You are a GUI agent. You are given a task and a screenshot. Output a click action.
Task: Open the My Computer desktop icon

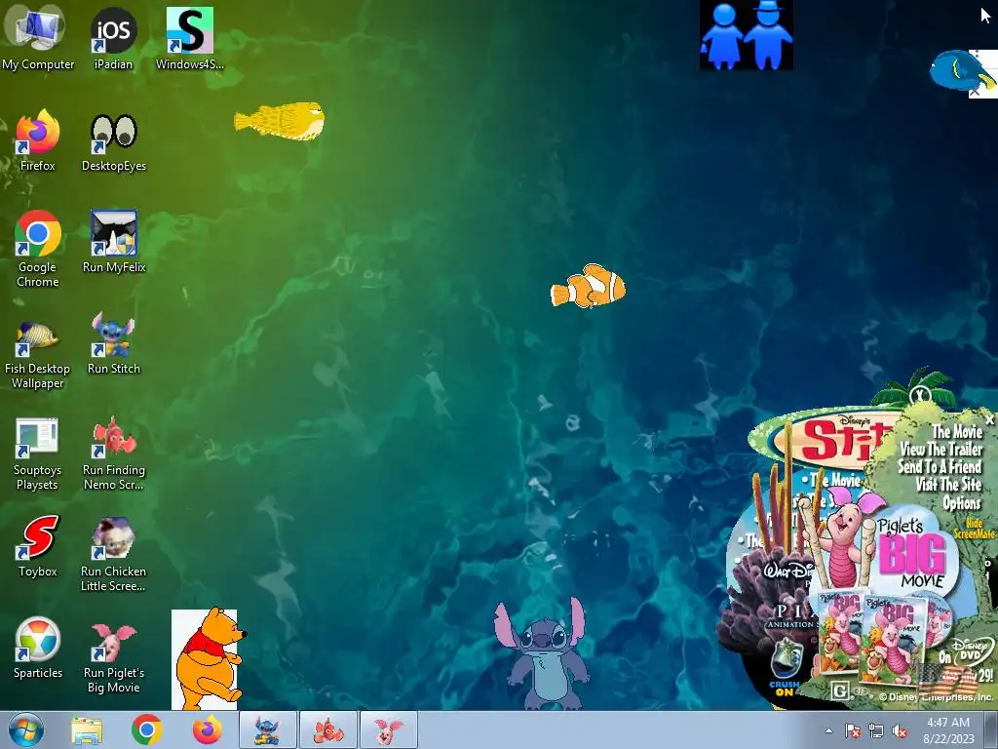tap(37, 37)
